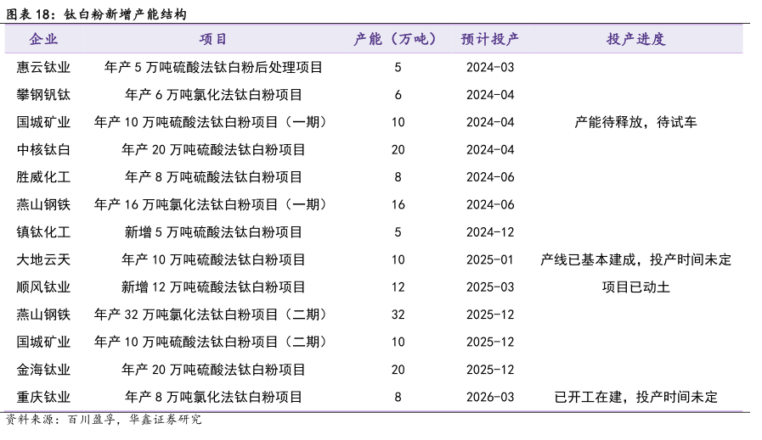Select company cell 胜威化工
The height and width of the screenshot is (440, 762).
[x=43, y=177]
